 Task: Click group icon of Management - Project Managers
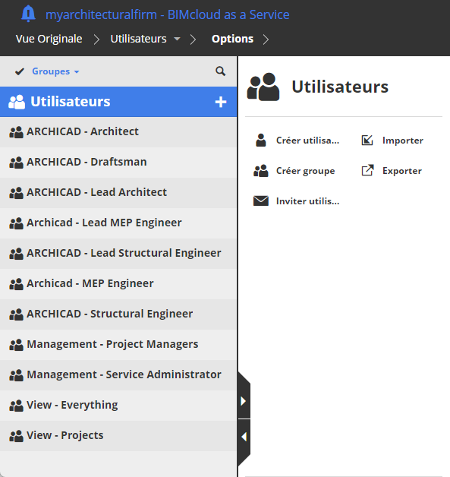point(16,345)
